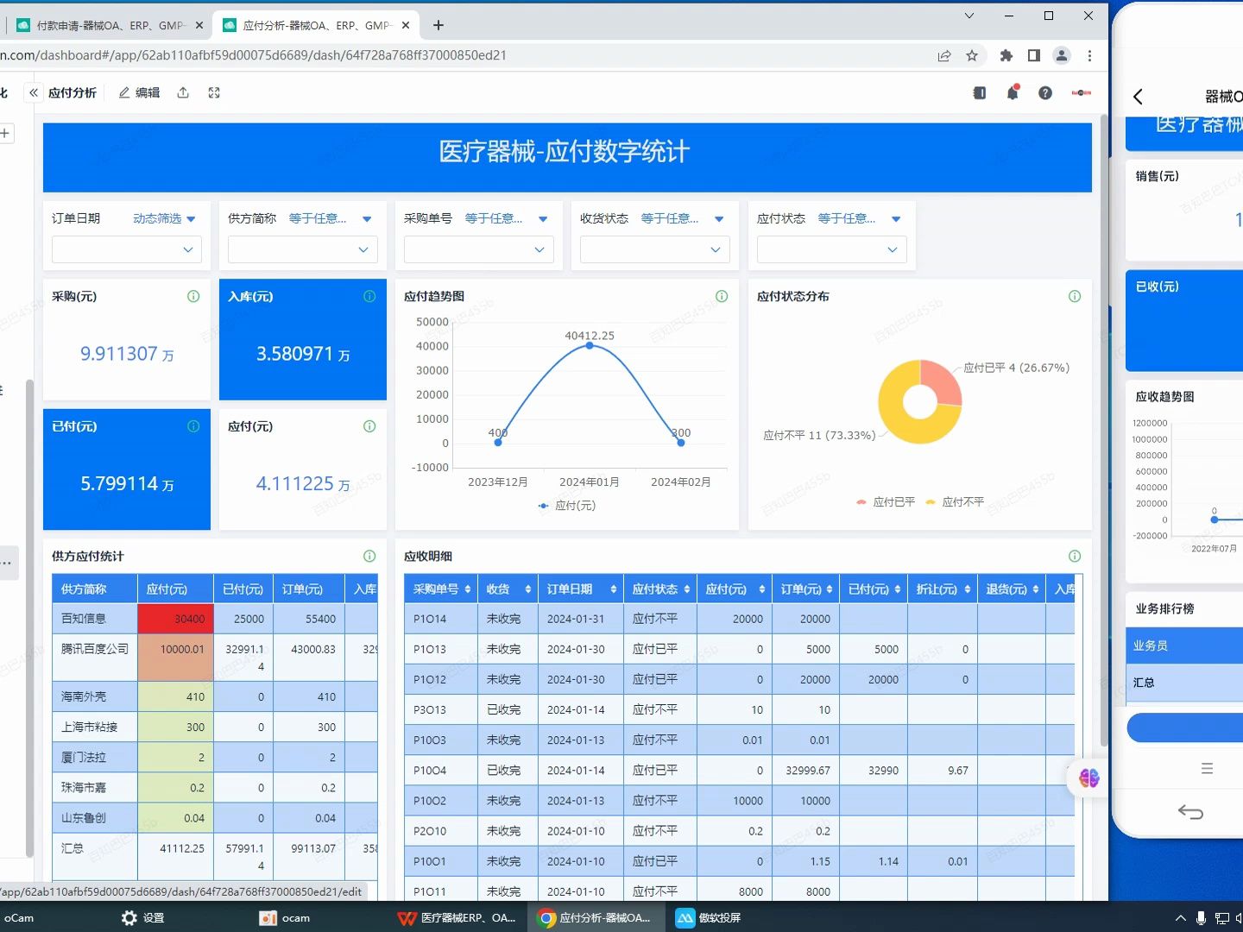Open the 采购单号 value select box
1243x932 pixels.
point(479,249)
